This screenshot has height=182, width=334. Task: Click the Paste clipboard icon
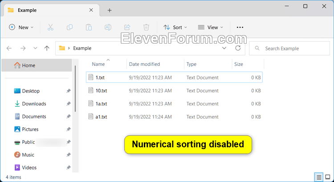89,27
